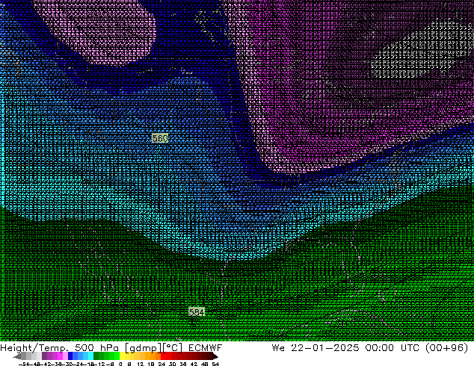The height and width of the screenshot is (366, 474).
Task: Click the 24 value on the temperature scale
Action: click(161, 364)
